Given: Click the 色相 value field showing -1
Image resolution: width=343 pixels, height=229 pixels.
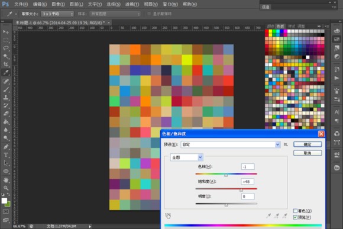Looking at the screenshot, I should (x=248, y=167).
